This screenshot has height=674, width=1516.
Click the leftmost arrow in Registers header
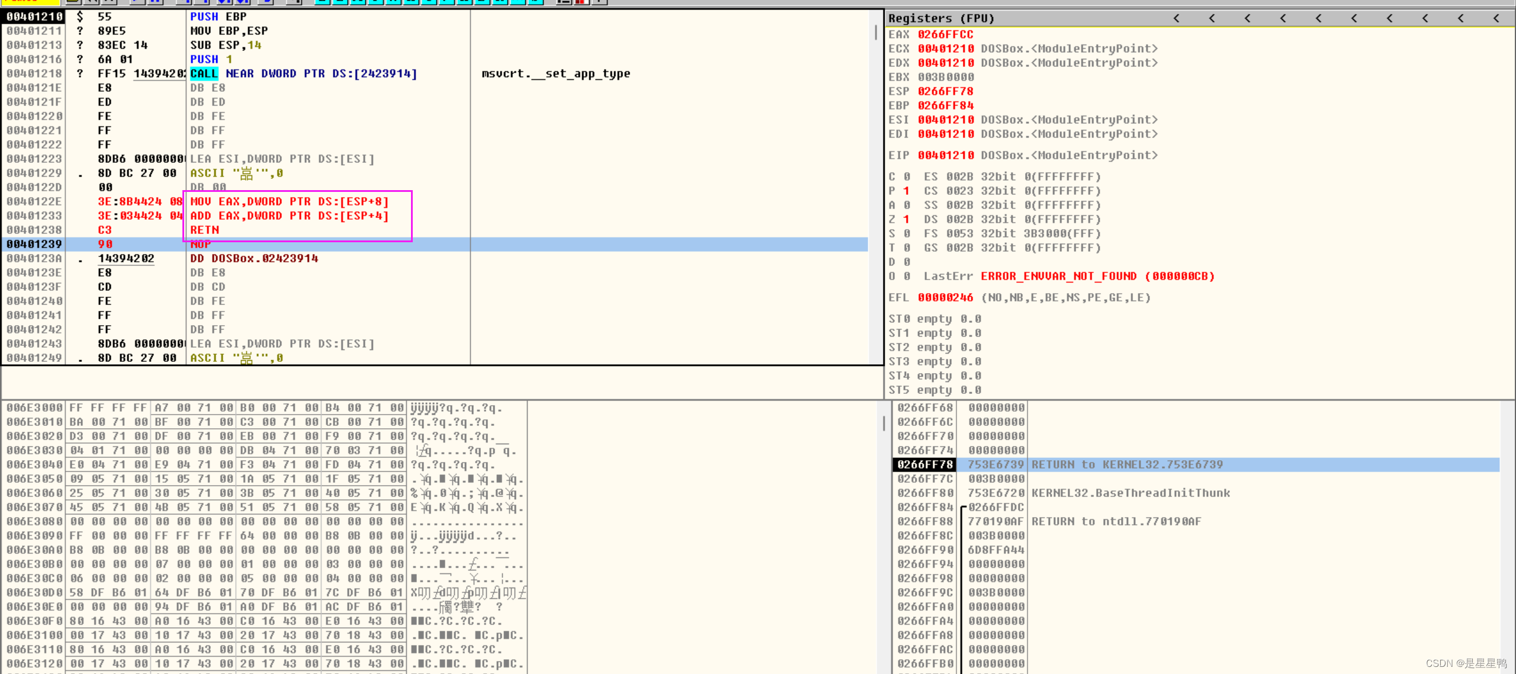pos(1176,18)
